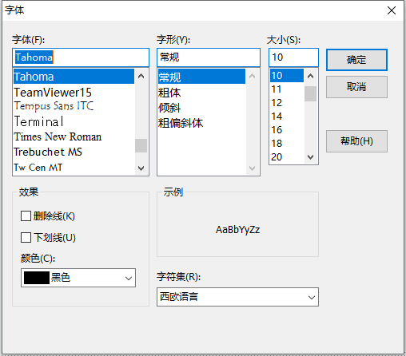The height and width of the screenshot is (356, 406).
Task: Click the font list scroll-up arrow
Action: point(141,76)
